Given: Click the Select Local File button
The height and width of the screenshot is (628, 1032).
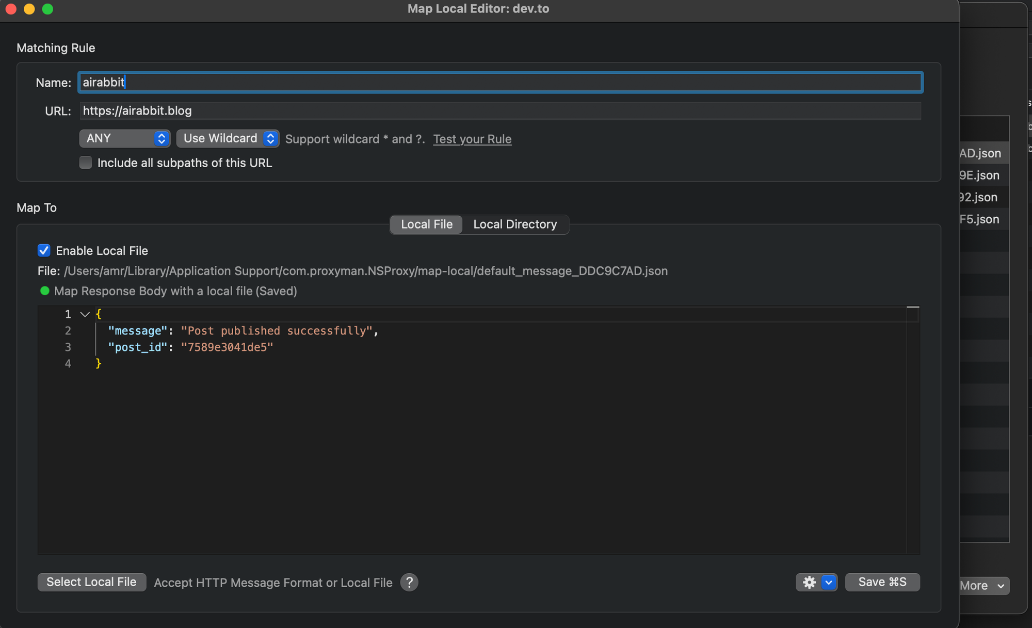Looking at the screenshot, I should (91, 582).
